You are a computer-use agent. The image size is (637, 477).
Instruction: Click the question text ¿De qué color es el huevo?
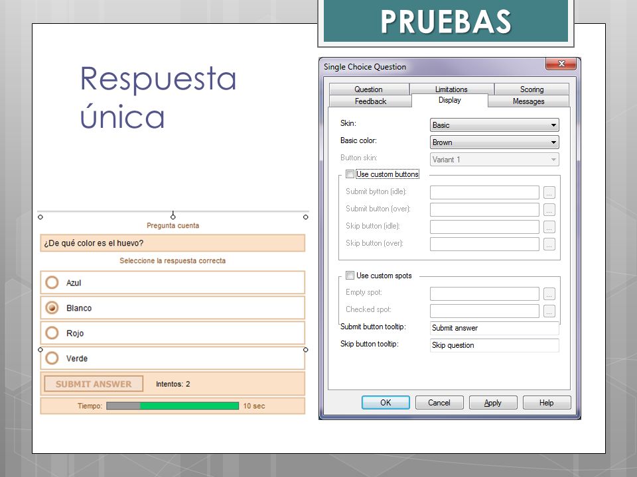pyautogui.click(x=94, y=243)
